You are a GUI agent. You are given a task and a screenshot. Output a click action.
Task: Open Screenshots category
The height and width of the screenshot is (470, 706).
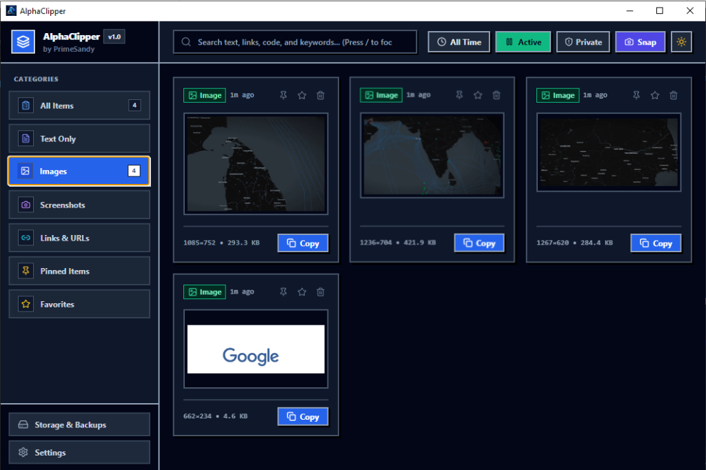tap(79, 205)
